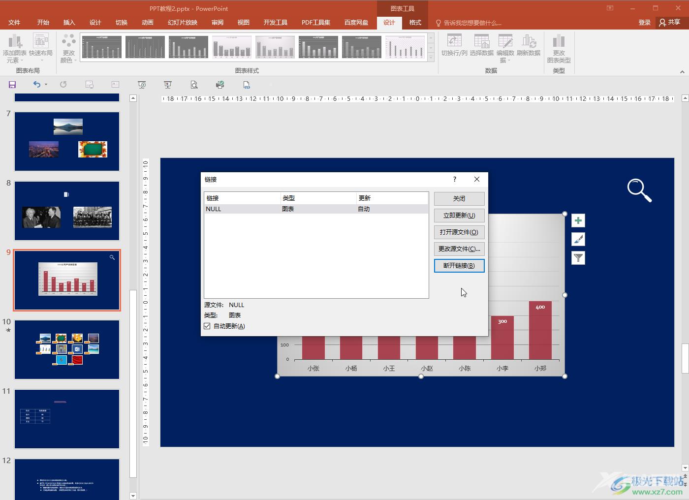Select the NULL link row in list
This screenshot has height=500, width=689.
pos(316,209)
